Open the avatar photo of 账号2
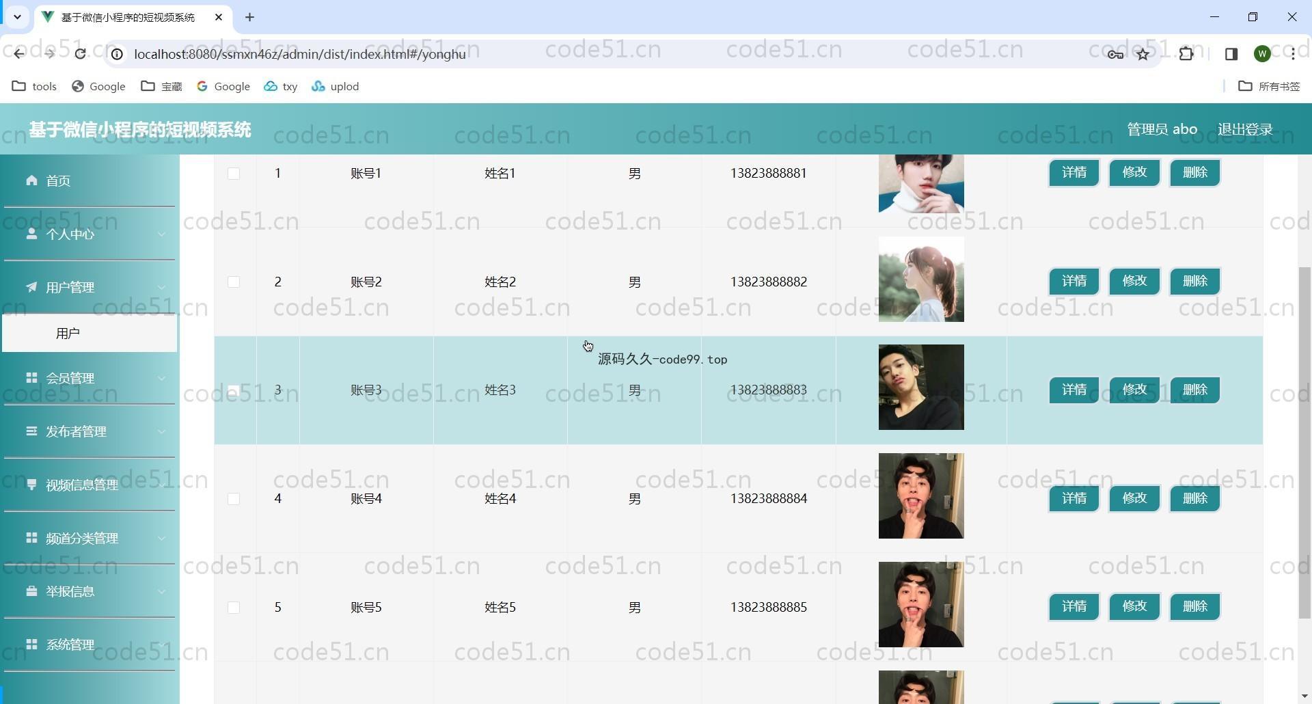Screen dimensions: 1312x704 pyautogui.click(x=921, y=280)
